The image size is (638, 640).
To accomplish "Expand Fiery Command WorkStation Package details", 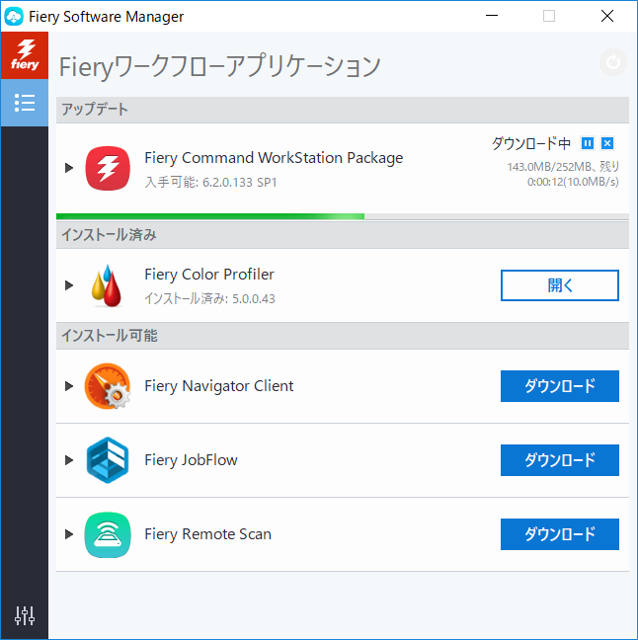I will (69, 168).
